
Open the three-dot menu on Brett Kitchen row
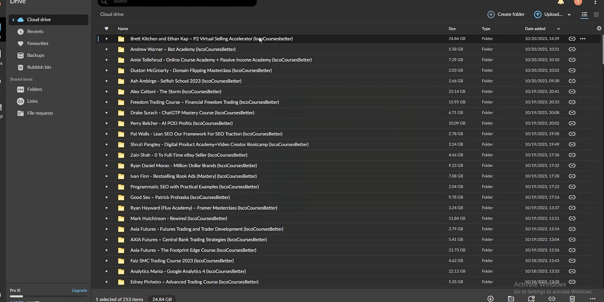[x=583, y=39]
